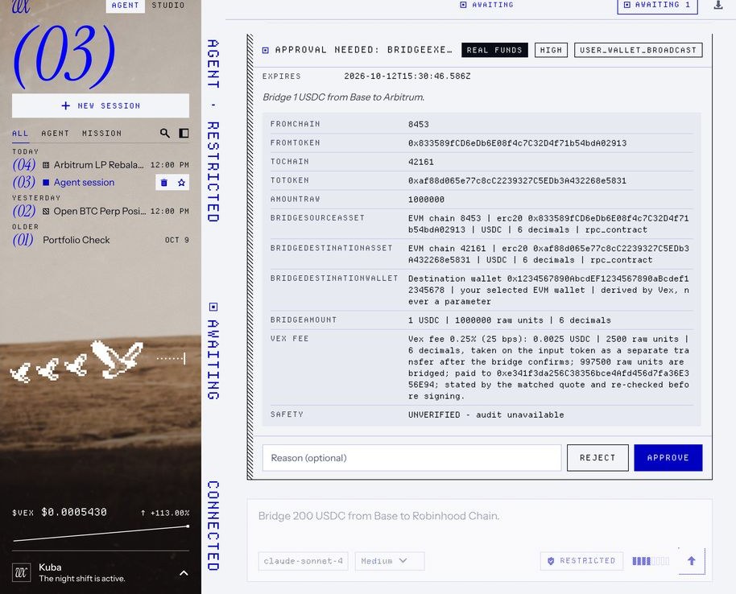Click the Restricted mode button in the composer

(581, 561)
